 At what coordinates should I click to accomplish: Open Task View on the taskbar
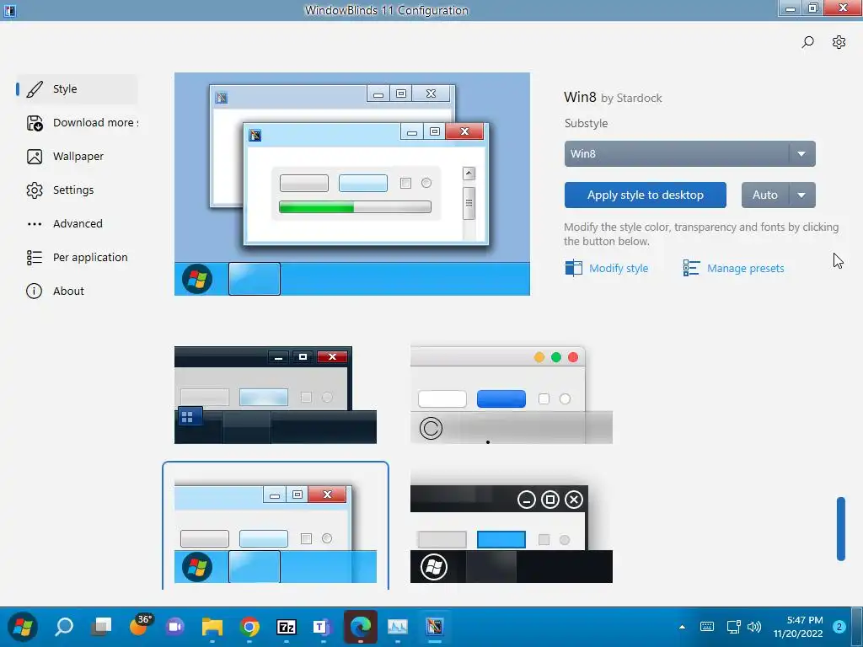point(101,627)
